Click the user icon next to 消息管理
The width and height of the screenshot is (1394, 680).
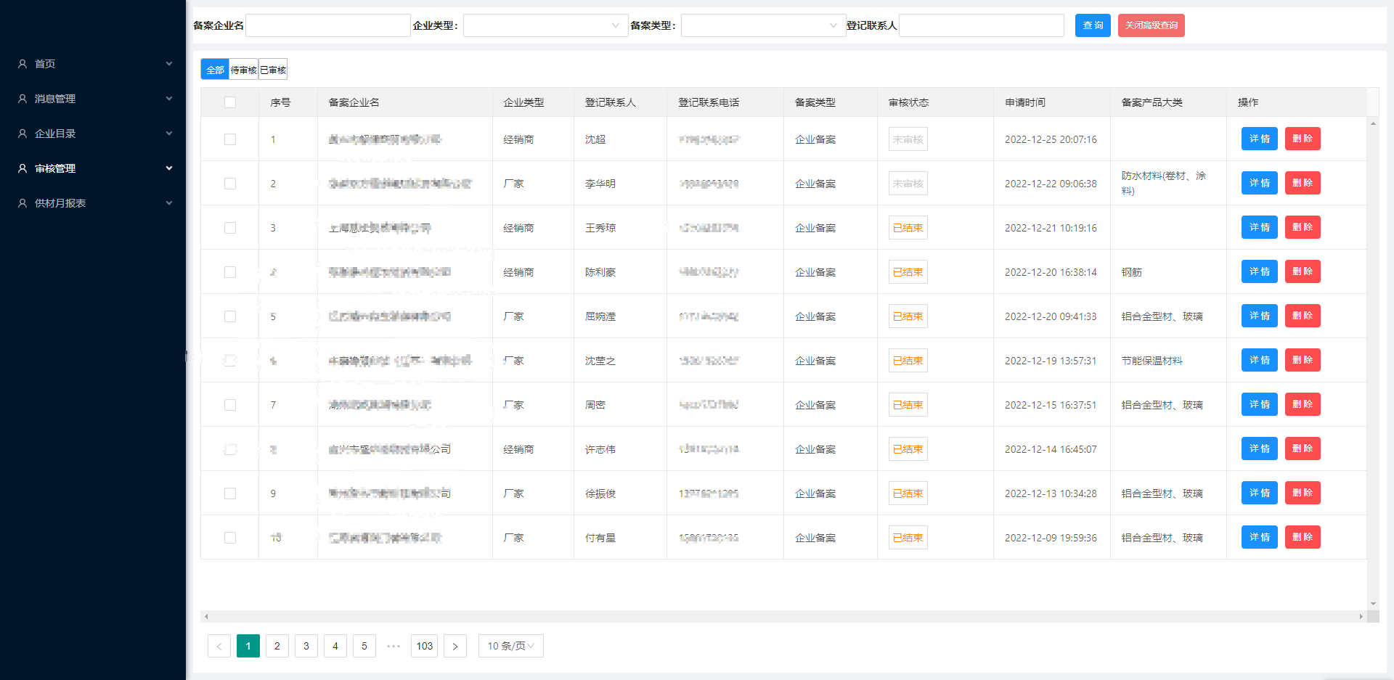(x=23, y=99)
